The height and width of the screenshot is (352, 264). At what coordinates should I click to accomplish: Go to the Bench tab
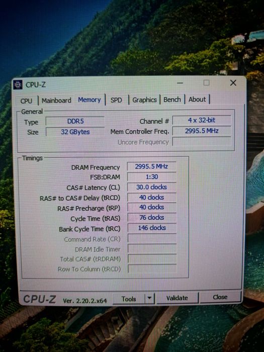point(172,100)
